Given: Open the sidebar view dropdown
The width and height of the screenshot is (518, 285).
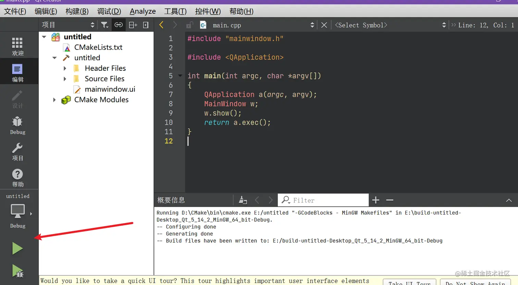Looking at the screenshot, I should pyautogui.click(x=68, y=25).
